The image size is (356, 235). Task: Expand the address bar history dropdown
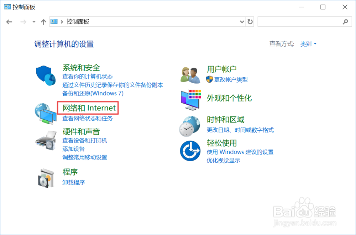pos(242,21)
